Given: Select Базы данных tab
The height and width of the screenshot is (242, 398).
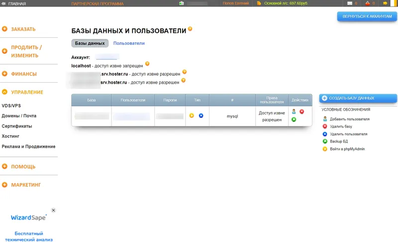Looking at the screenshot, I should [x=90, y=43].
